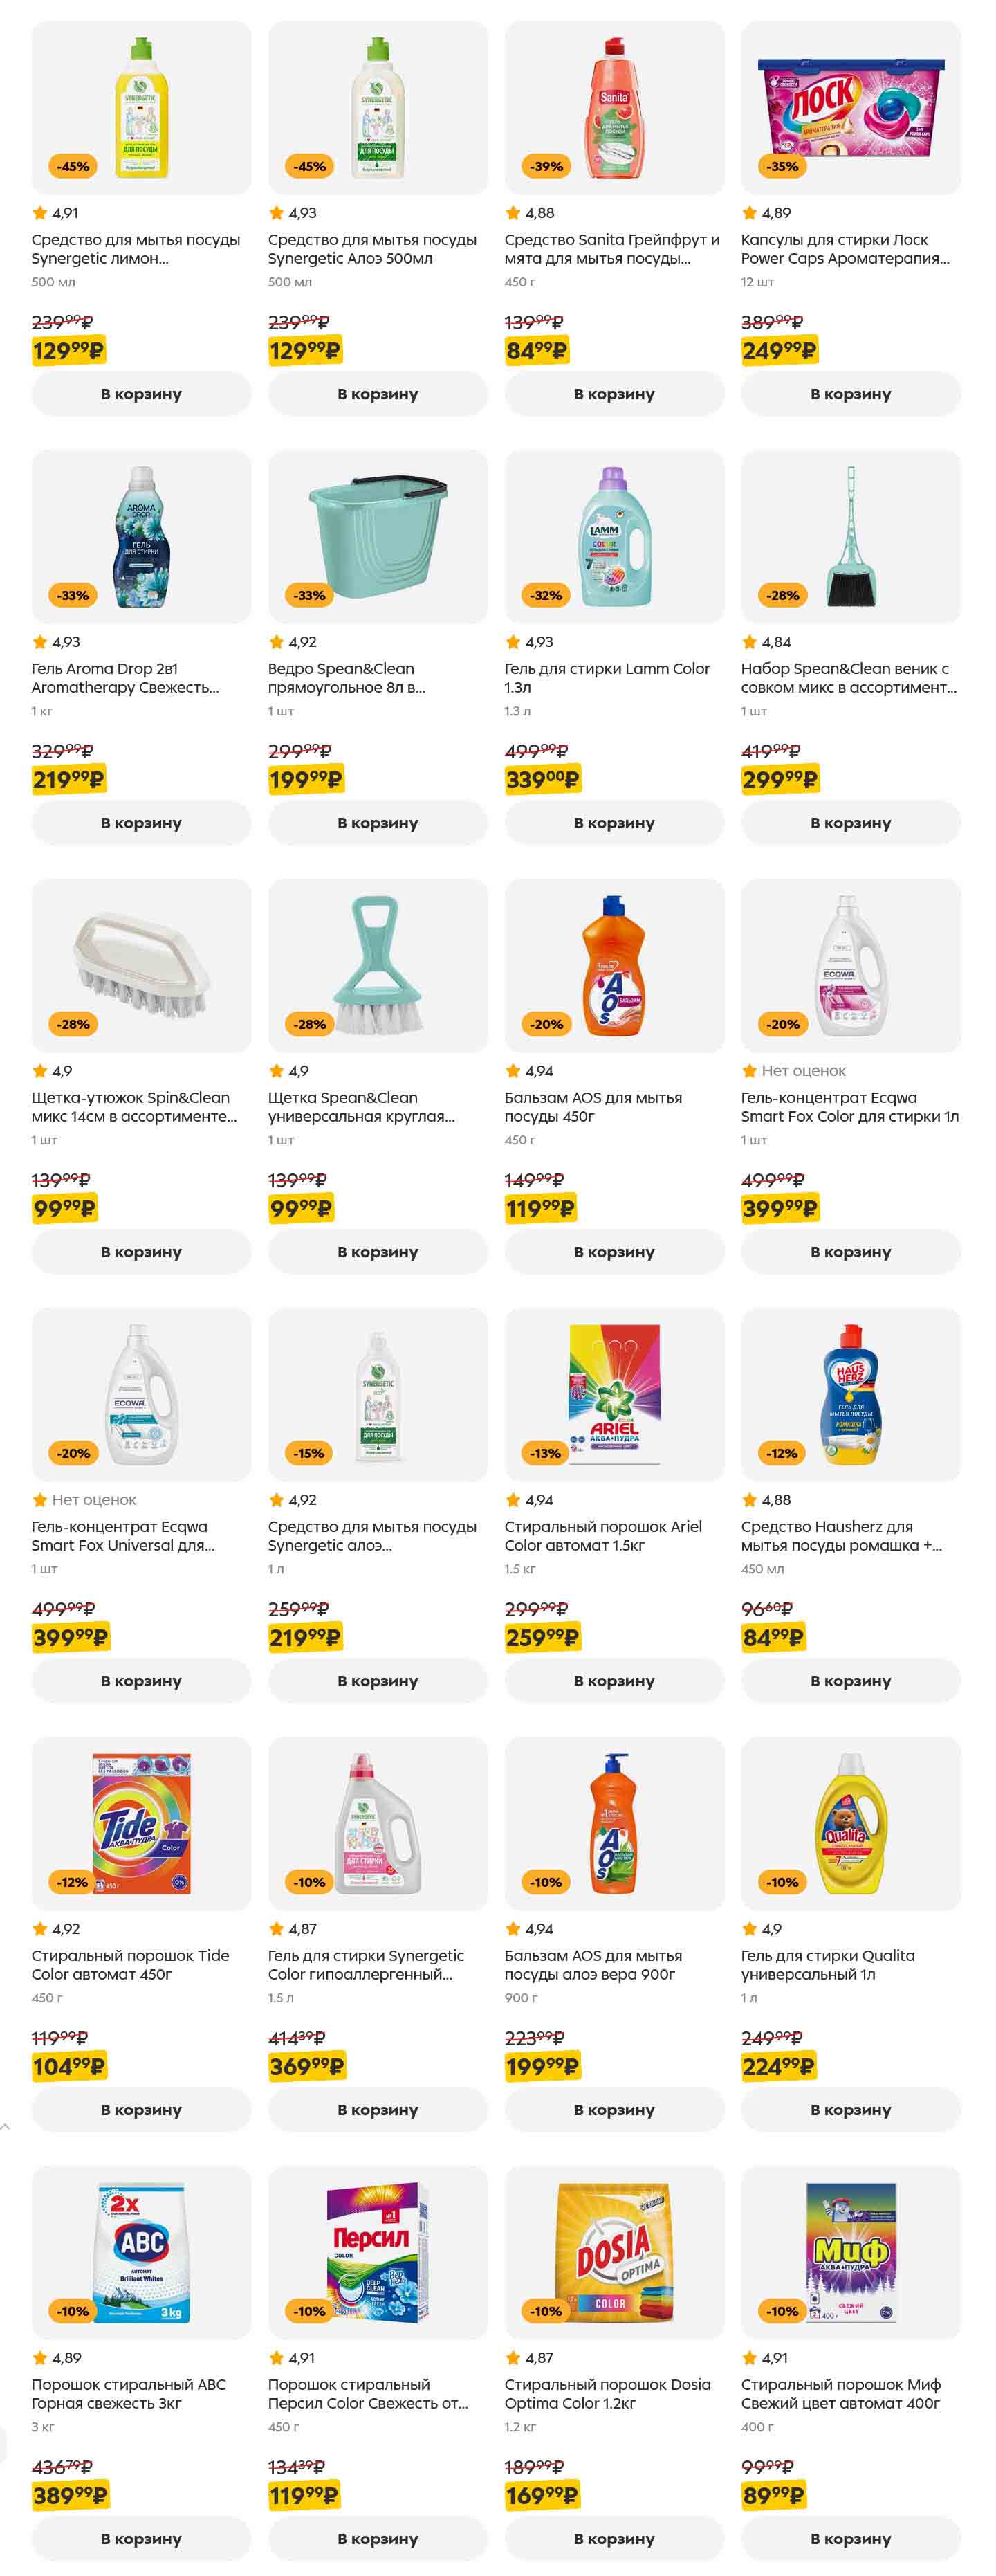Click the -33% discount badge on Aroma Drop gel

click(73, 595)
